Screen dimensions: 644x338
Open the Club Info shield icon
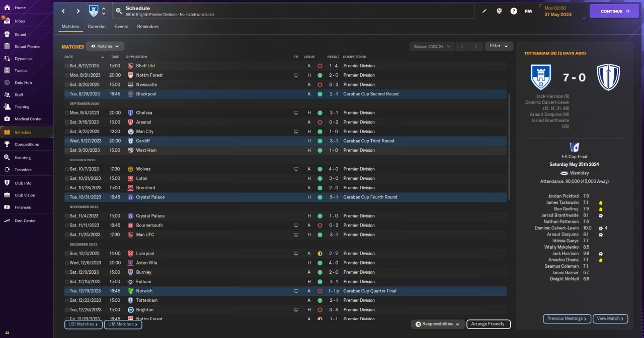[x=7, y=183]
